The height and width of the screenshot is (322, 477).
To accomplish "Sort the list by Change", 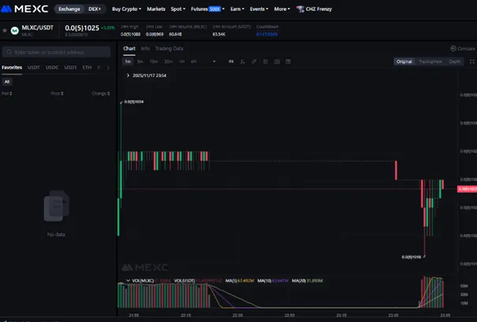I will [x=101, y=94].
